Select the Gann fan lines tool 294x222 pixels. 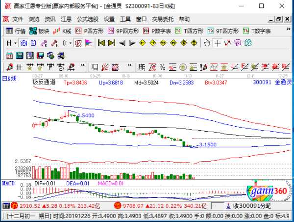click(105, 67)
